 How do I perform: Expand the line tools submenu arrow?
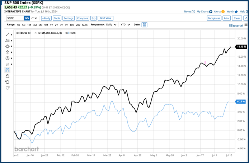click(11, 34)
